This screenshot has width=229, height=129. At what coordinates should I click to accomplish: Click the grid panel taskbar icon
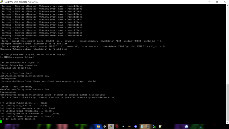pos(148,127)
